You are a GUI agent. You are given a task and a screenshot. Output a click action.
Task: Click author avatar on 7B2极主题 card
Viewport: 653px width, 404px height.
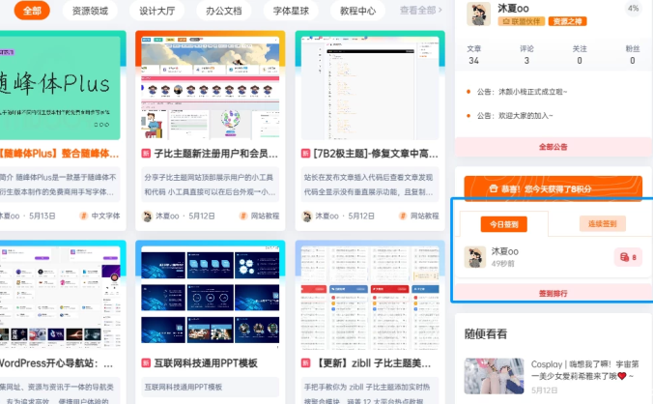coord(306,216)
